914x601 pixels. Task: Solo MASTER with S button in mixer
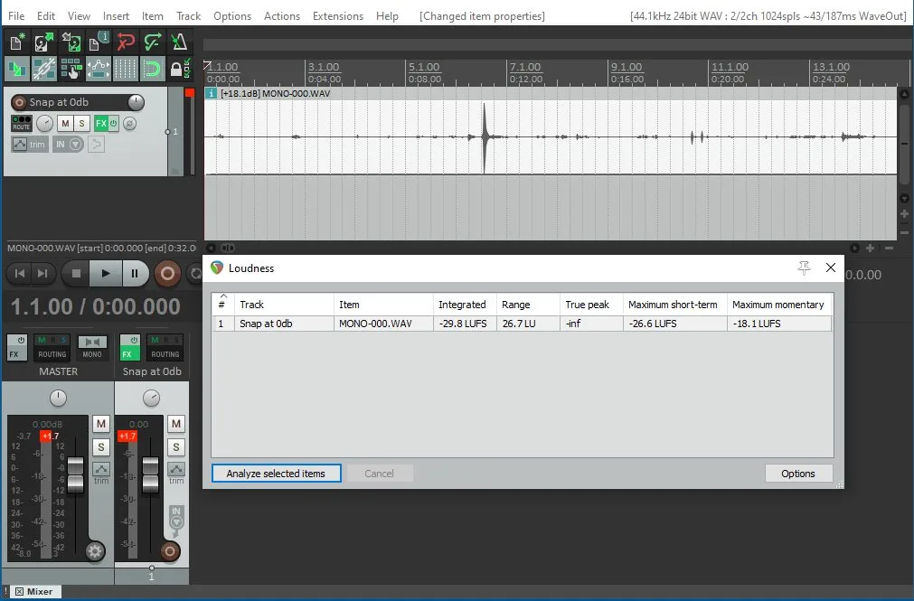(101, 447)
